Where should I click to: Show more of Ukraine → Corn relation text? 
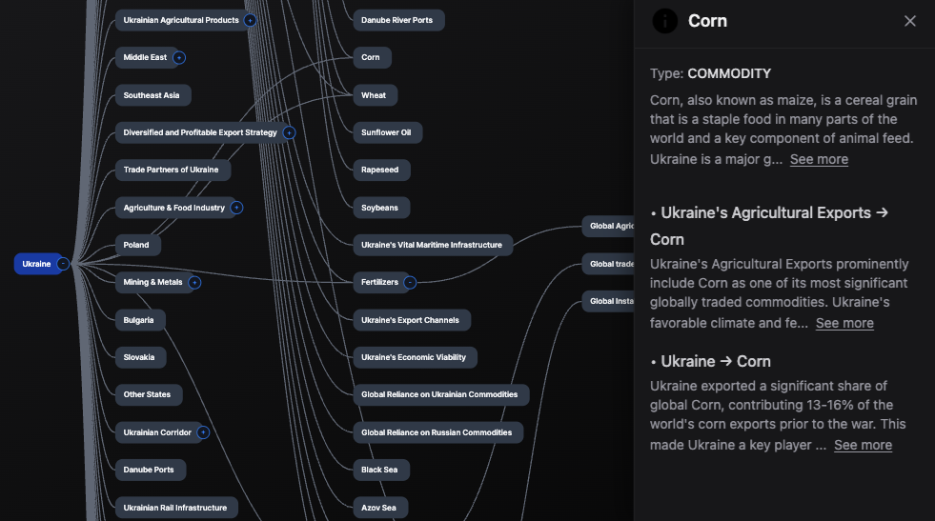tap(863, 445)
